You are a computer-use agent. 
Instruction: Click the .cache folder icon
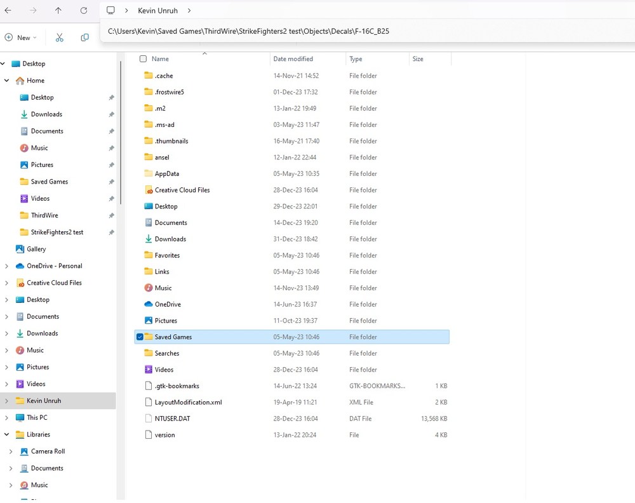point(149,76)
